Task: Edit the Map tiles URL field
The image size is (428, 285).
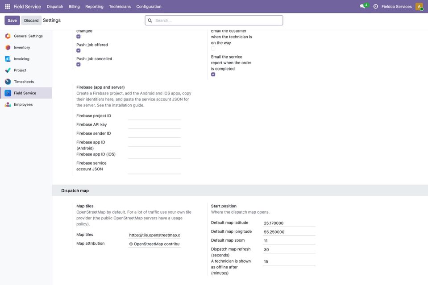Action: point(154,235)
